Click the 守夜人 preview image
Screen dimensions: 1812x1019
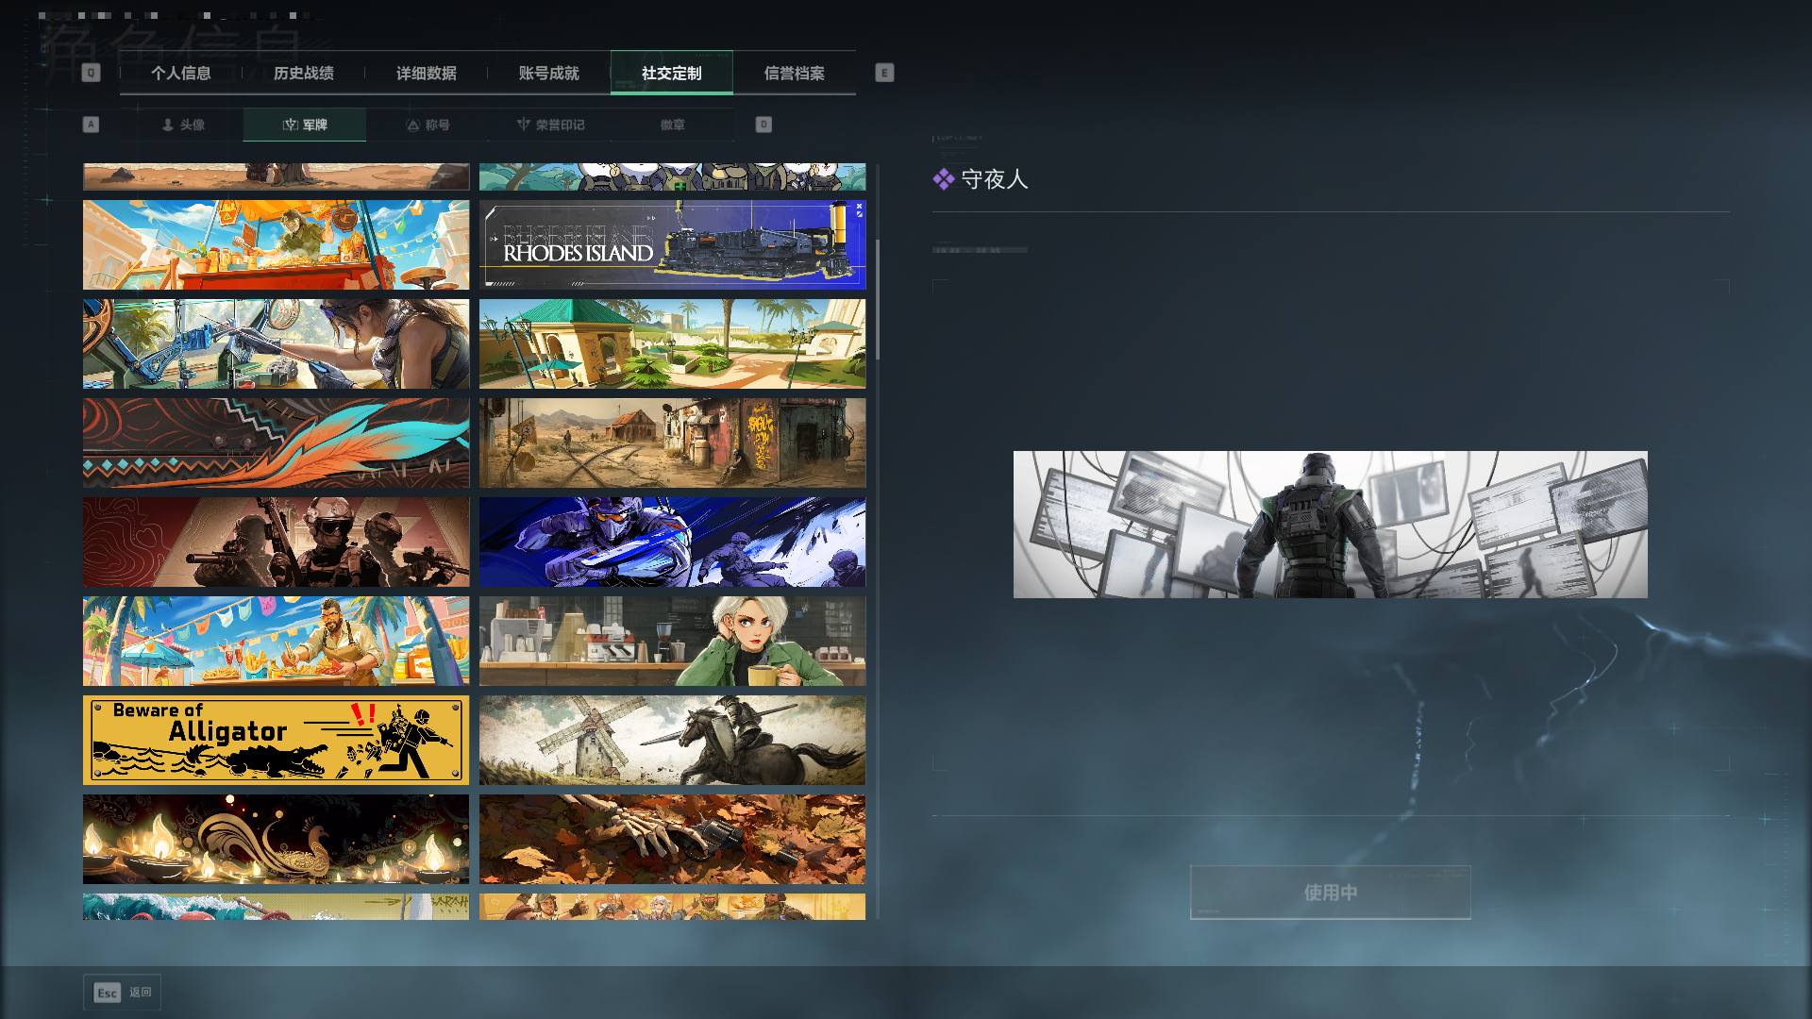tap(1331, 525)
